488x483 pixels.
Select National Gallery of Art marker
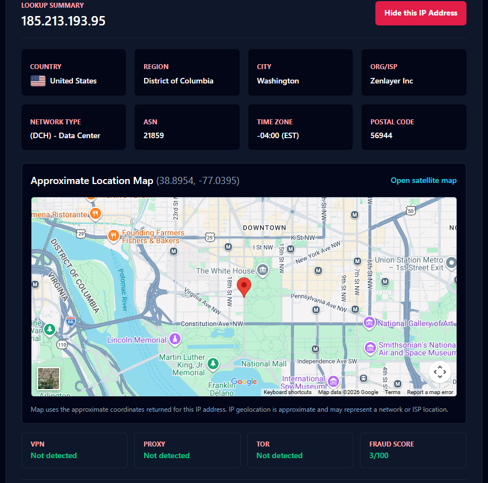point(369,323)
